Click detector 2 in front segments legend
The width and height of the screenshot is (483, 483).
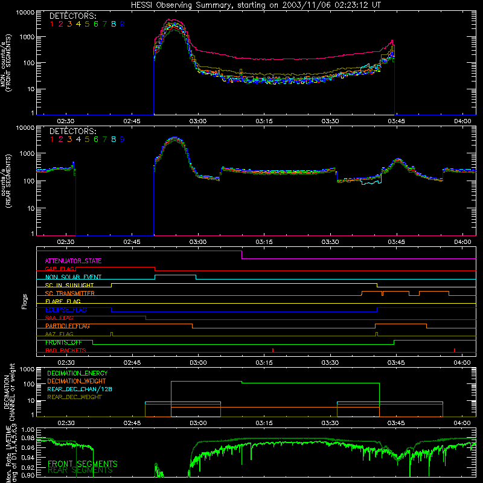pyautogui.click(x=61, y=24)
